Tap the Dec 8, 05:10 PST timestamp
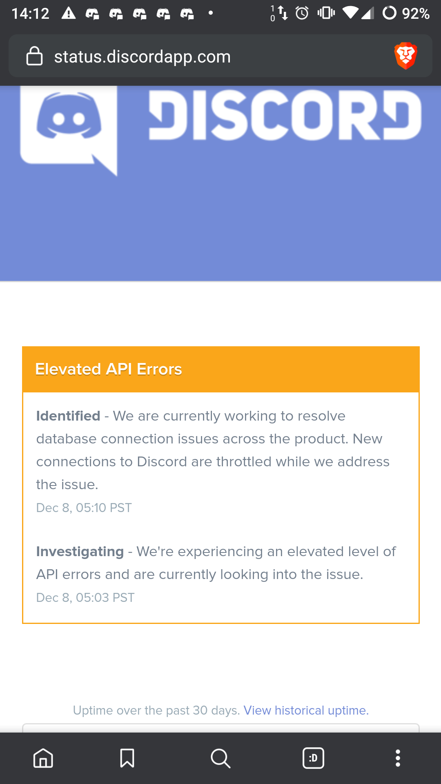This screenshot has width=441, height=784. pos(84,508)
